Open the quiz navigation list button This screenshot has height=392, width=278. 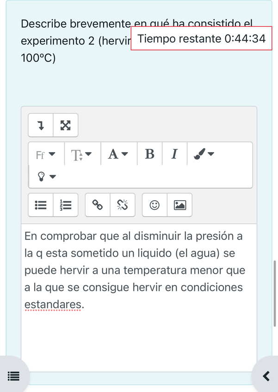pos(14,376)
